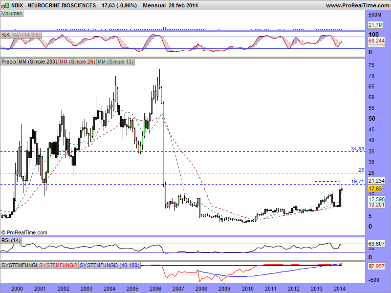
Task: Click the www.ProRealTime.com link
Action: coord(357,5)
